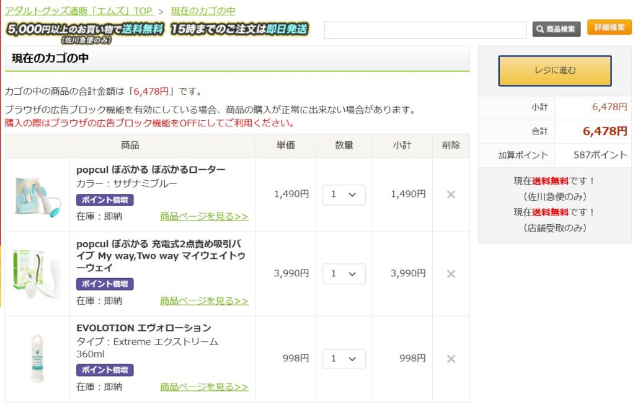Open 詳細検索 advanced search
Viewport: 635px width, 407px height.
[x=609, y=28]
